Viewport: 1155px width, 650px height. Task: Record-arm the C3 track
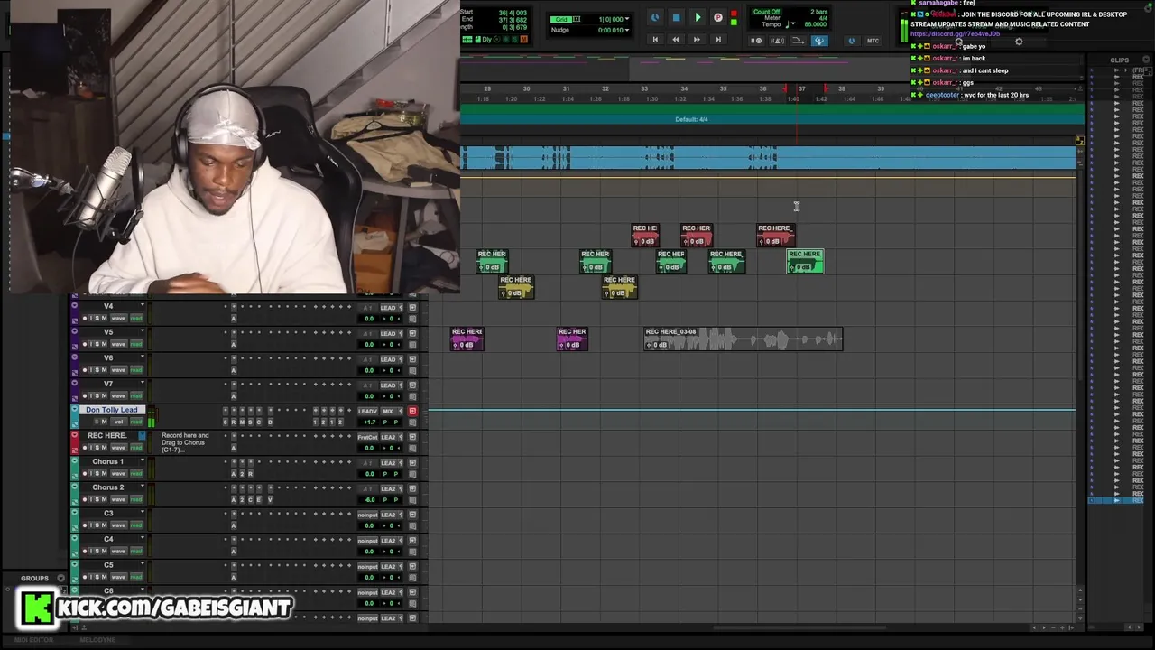click(x=85, y=525)
